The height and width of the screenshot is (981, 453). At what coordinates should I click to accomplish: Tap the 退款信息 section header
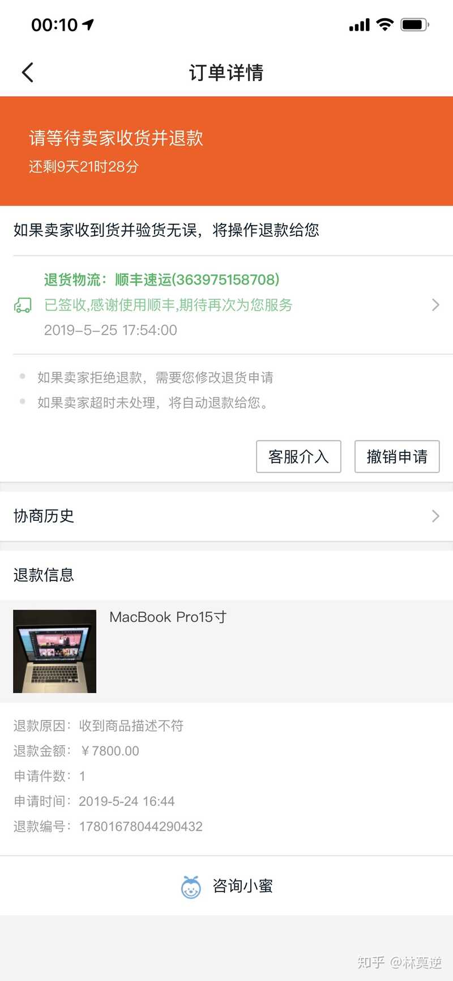coord(44,575)
